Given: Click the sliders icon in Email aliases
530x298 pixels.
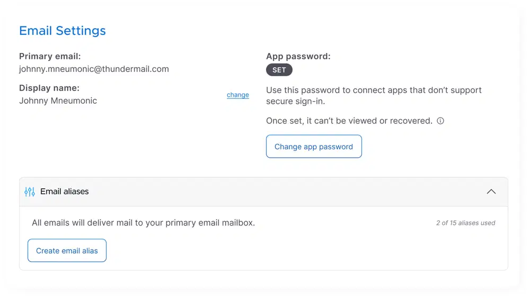Looking at the screenshot, I should coord(30,192).
